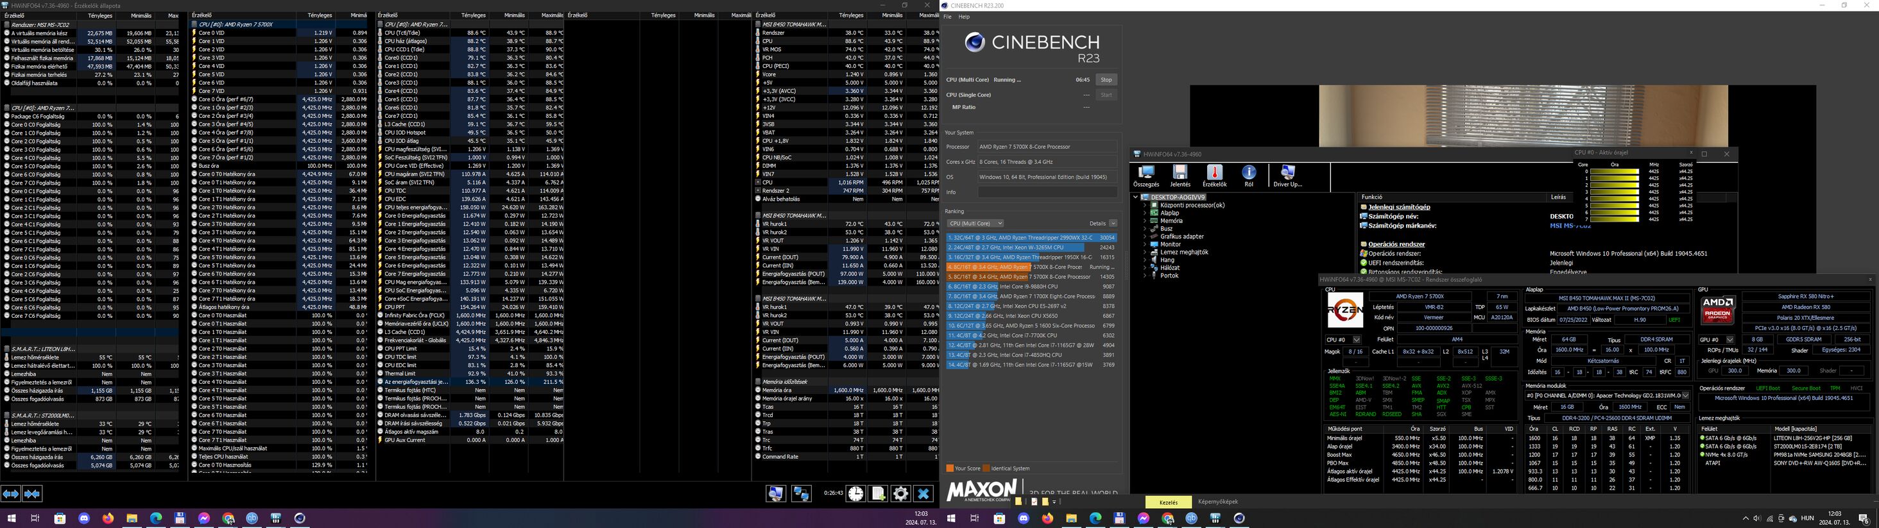Open CPU (Multi Core) ranking dropdown

pyautogui.click(x=975, y=224)
